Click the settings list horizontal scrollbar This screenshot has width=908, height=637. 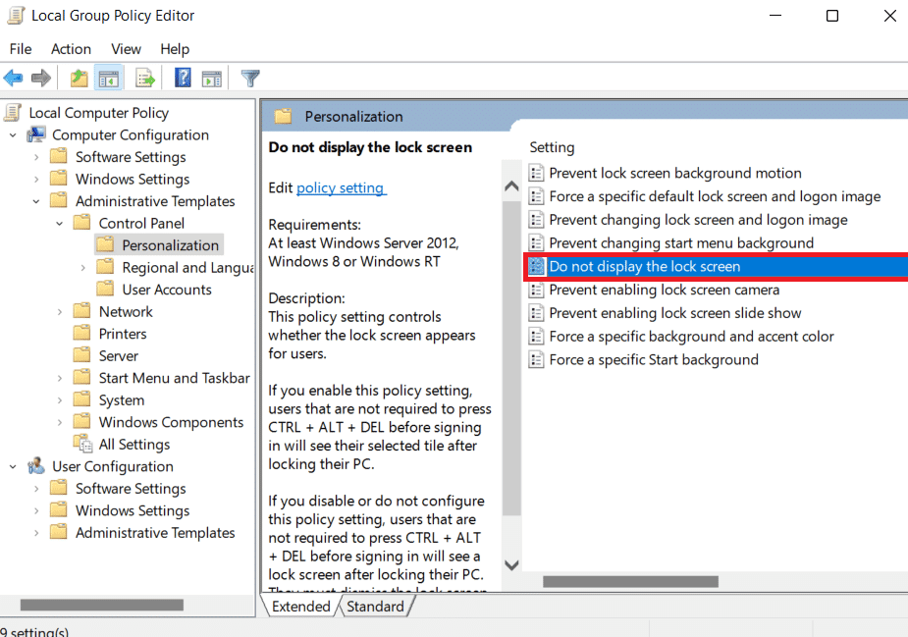point(630,581)
